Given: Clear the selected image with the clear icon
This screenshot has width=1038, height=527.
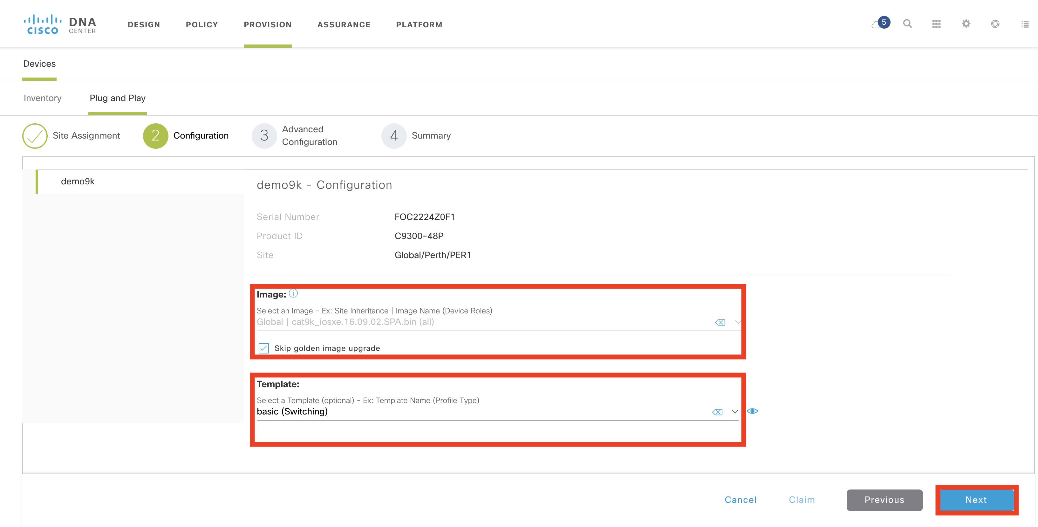Looking at the screenshot, I should [x=720, y=322].
